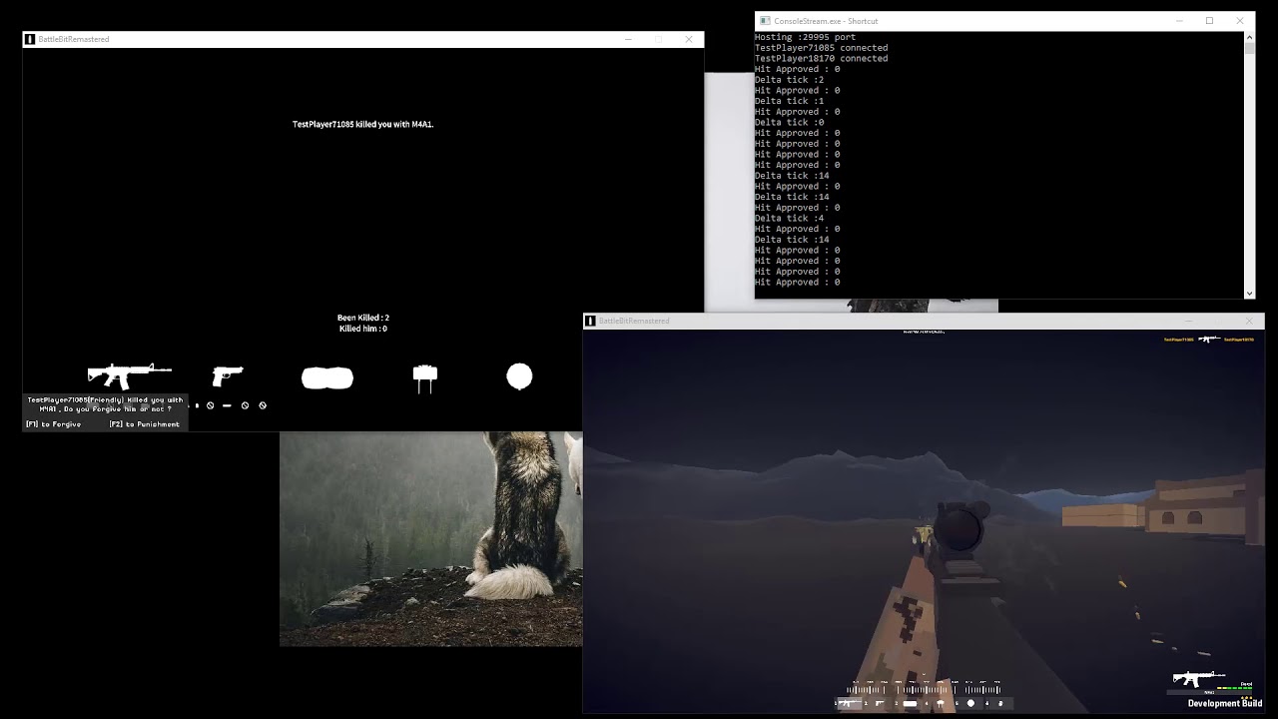This screenshot has height=719, width=1278.
Task: Click the ConsoleStream.exe title bar icon
Action: (x=764, y=21)
